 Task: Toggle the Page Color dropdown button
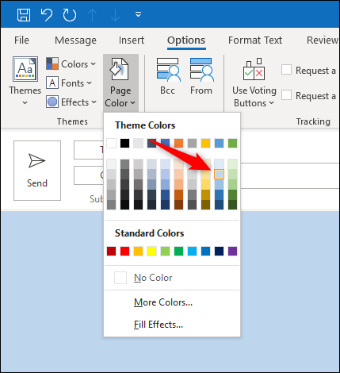(x=120, y=83)
